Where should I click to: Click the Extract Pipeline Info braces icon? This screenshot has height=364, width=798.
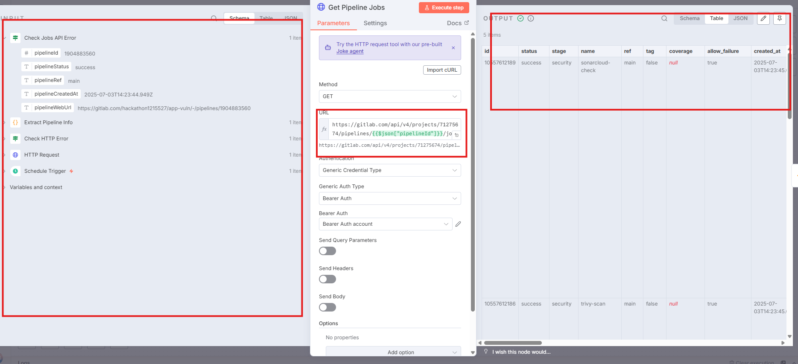pos(15,122)
